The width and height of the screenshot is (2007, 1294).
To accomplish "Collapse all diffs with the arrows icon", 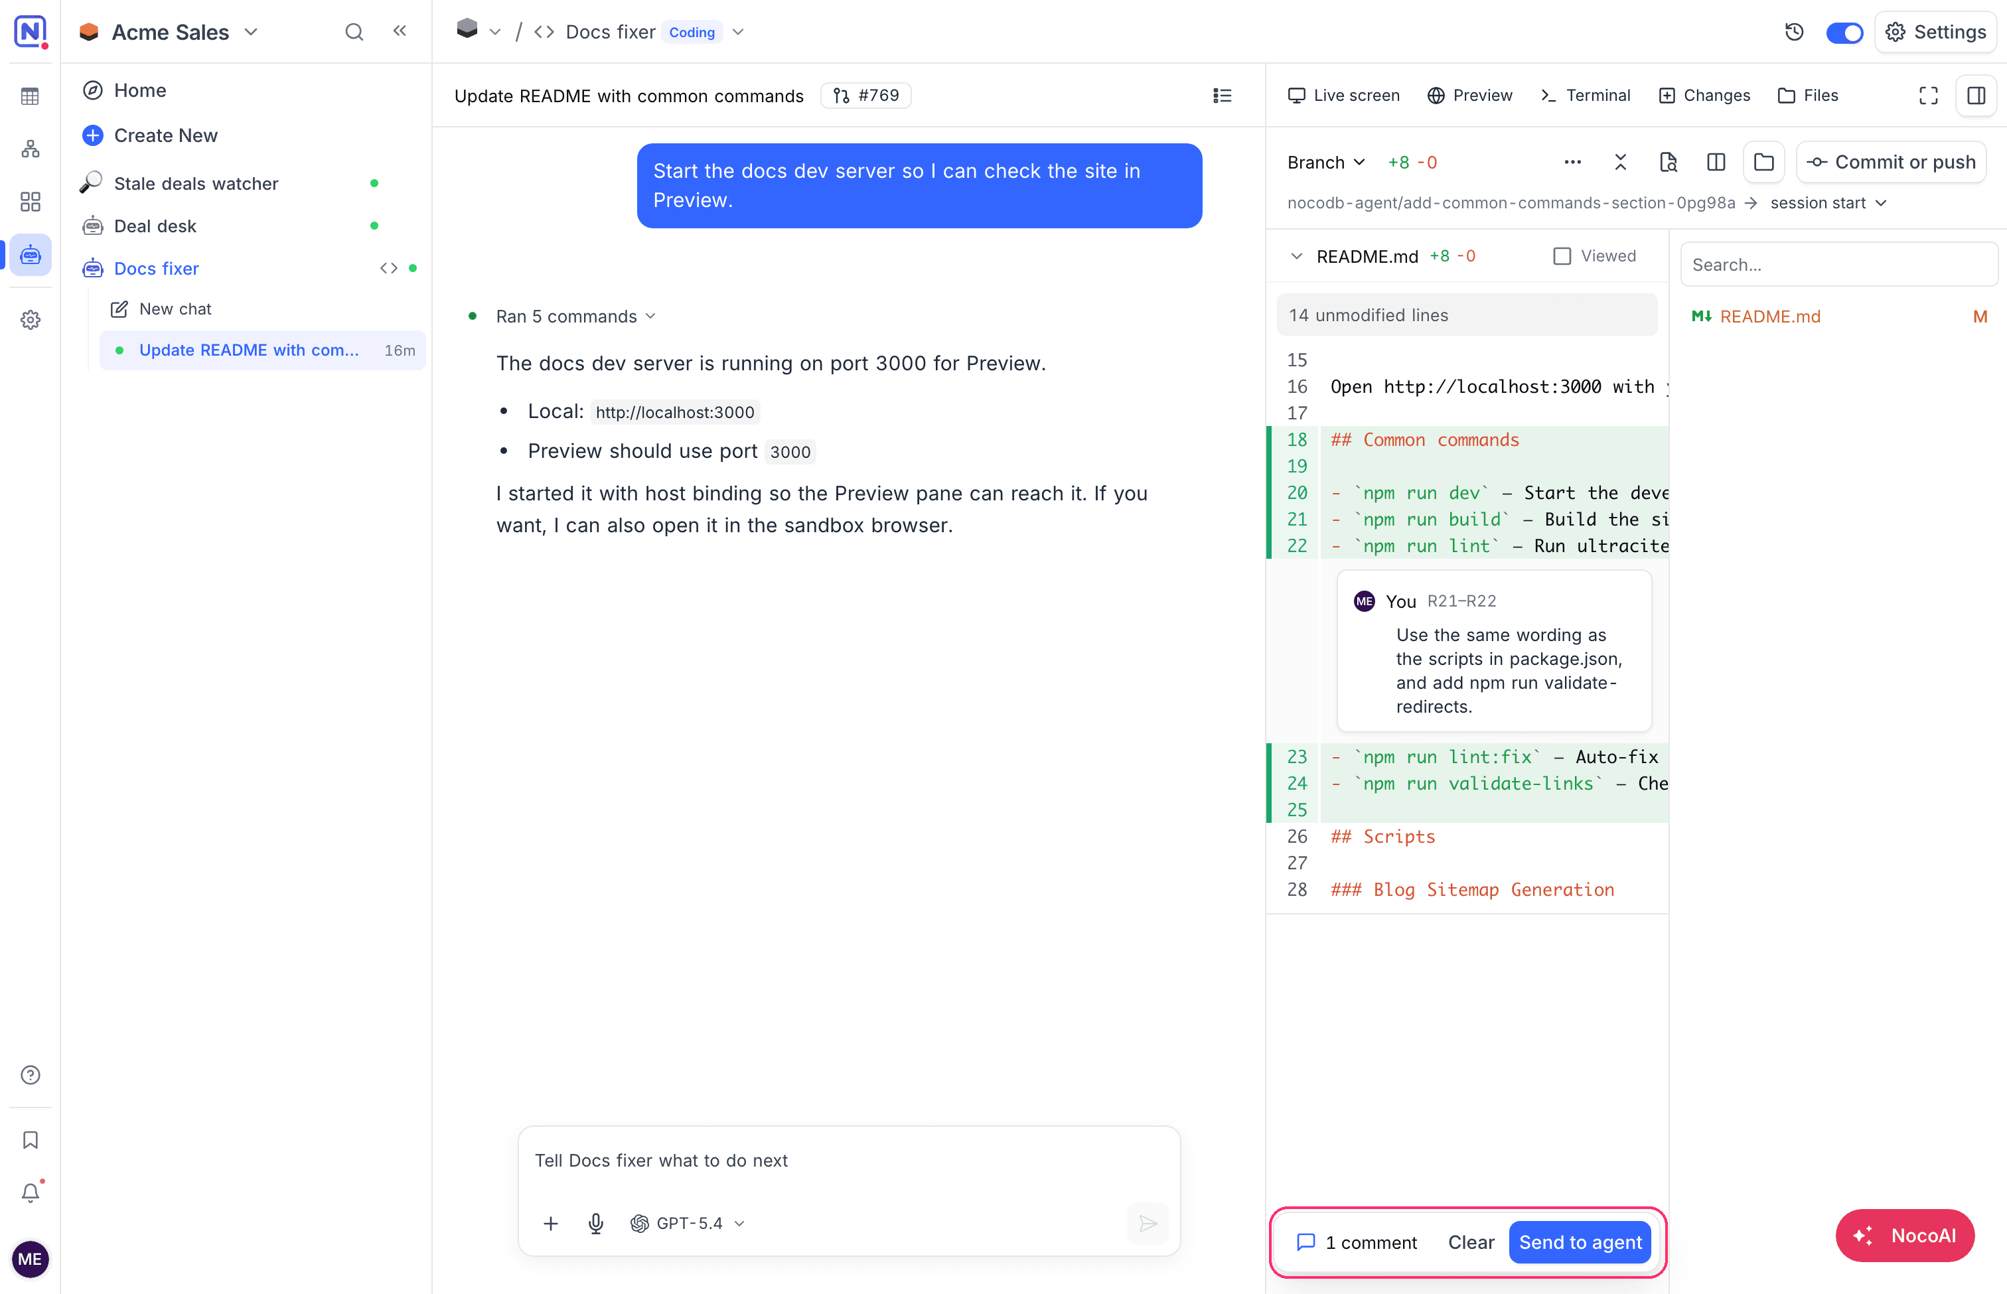I will click(x=1620, y=162).
